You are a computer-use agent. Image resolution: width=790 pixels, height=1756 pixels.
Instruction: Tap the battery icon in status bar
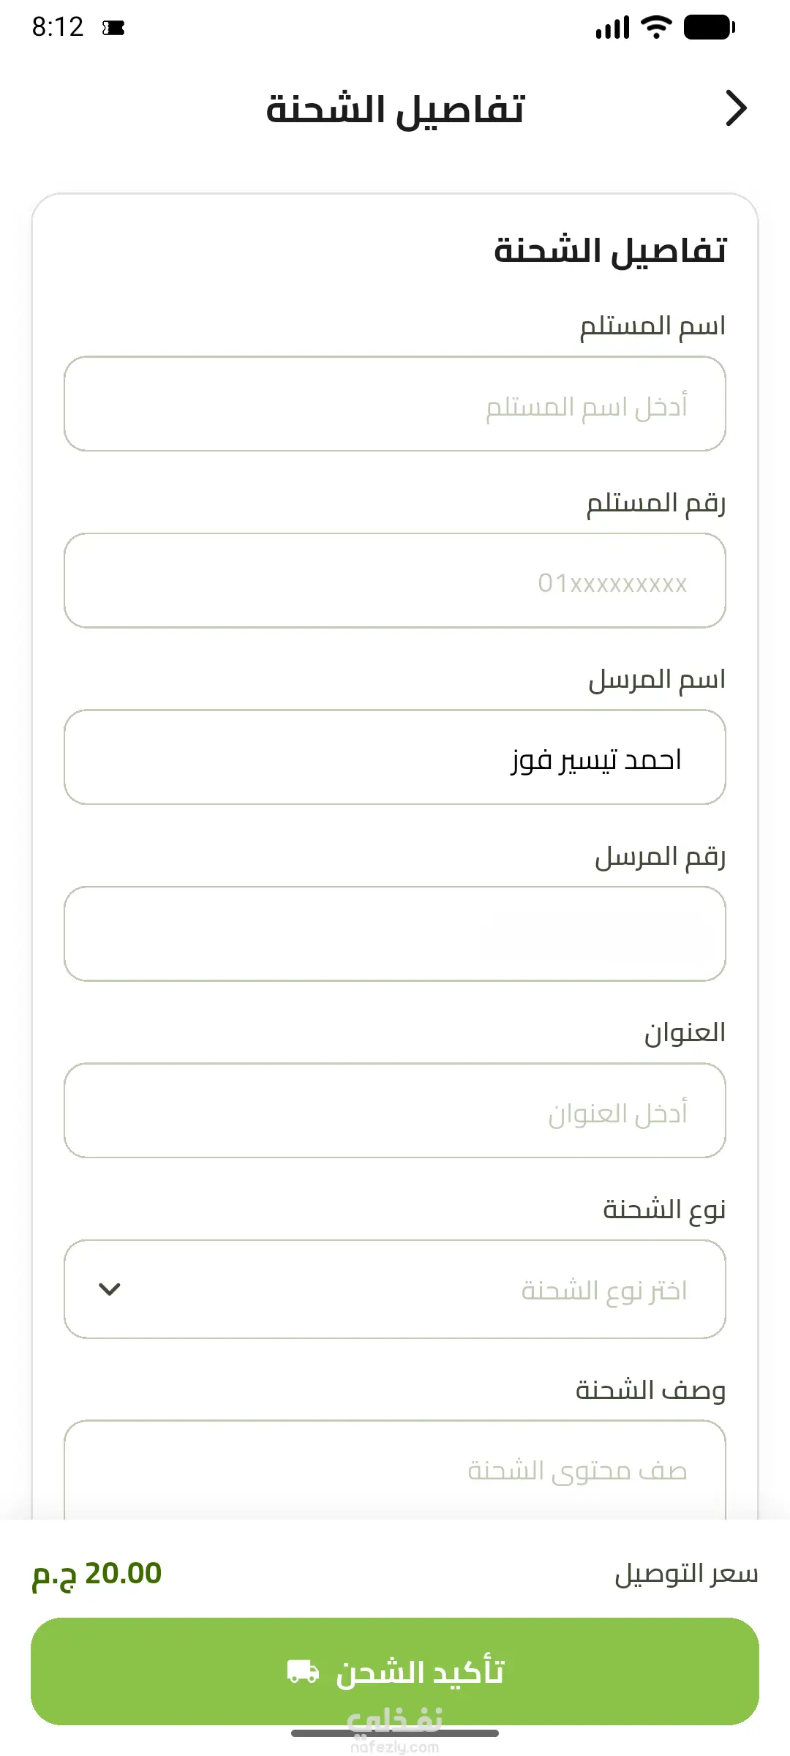[x=709, y=28]
